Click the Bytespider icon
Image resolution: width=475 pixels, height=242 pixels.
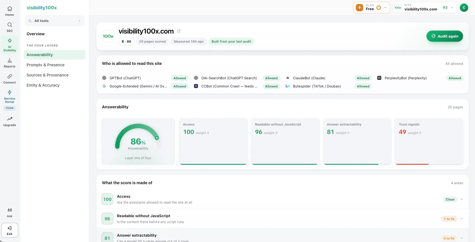(288, 86)
